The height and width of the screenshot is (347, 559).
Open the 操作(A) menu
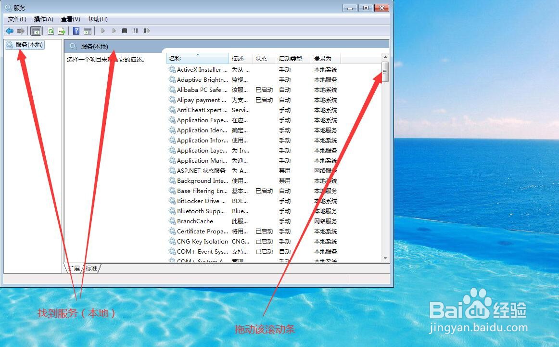(x=43, y=19)
